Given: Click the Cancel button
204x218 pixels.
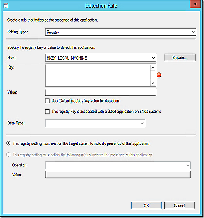Looking at the screenshot, I should 179,205.
